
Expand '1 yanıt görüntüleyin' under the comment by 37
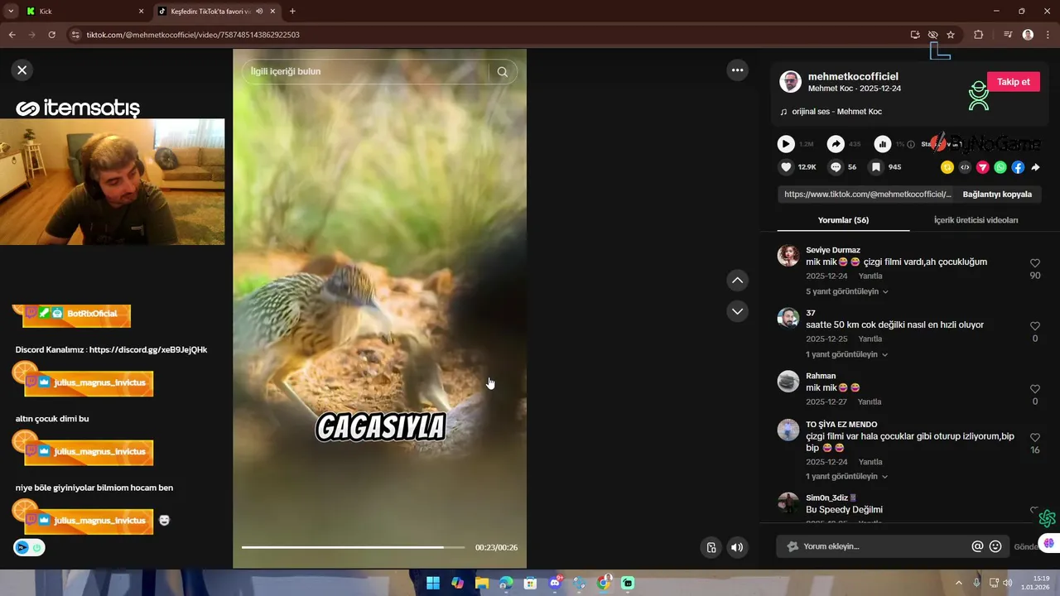[x=847, y=354]
